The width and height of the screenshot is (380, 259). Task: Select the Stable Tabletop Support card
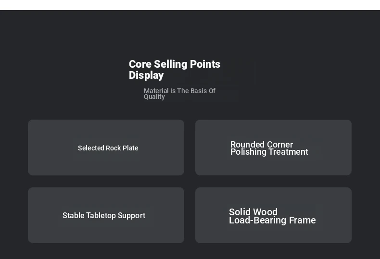106,215
